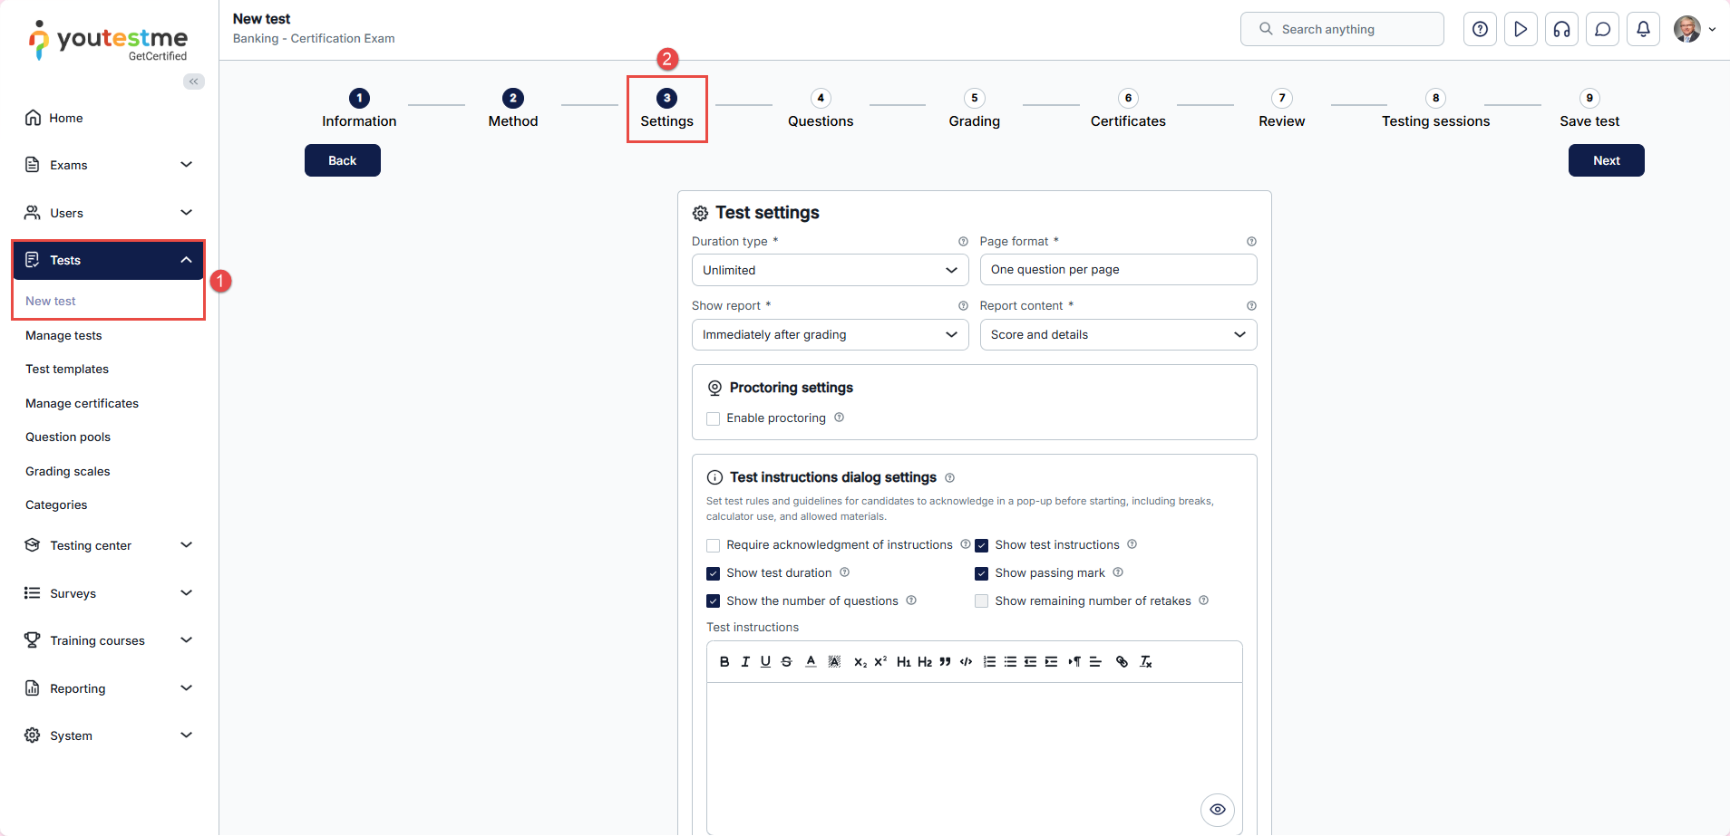1730x836 pixels.
Task: Expand the Testing center menu
Action: tap(109, 545)
